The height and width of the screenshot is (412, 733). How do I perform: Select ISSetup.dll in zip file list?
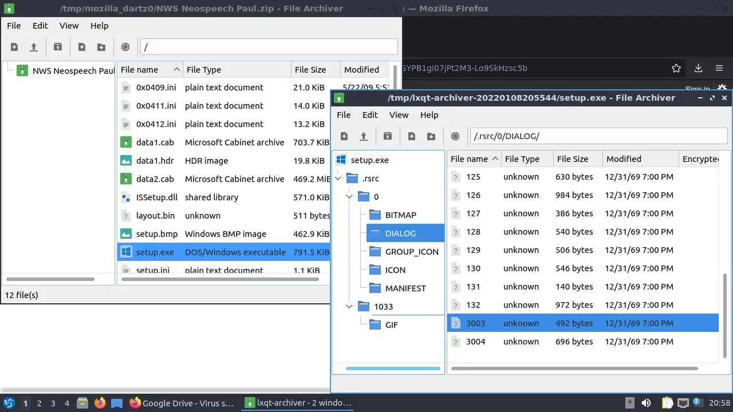coord(223,197)
